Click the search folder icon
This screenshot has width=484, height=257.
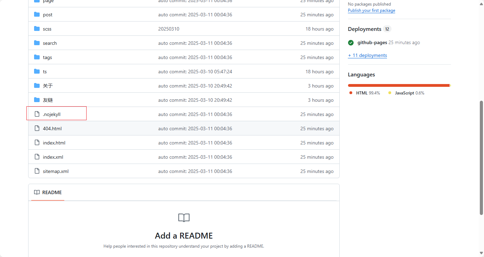coord(37,43)
